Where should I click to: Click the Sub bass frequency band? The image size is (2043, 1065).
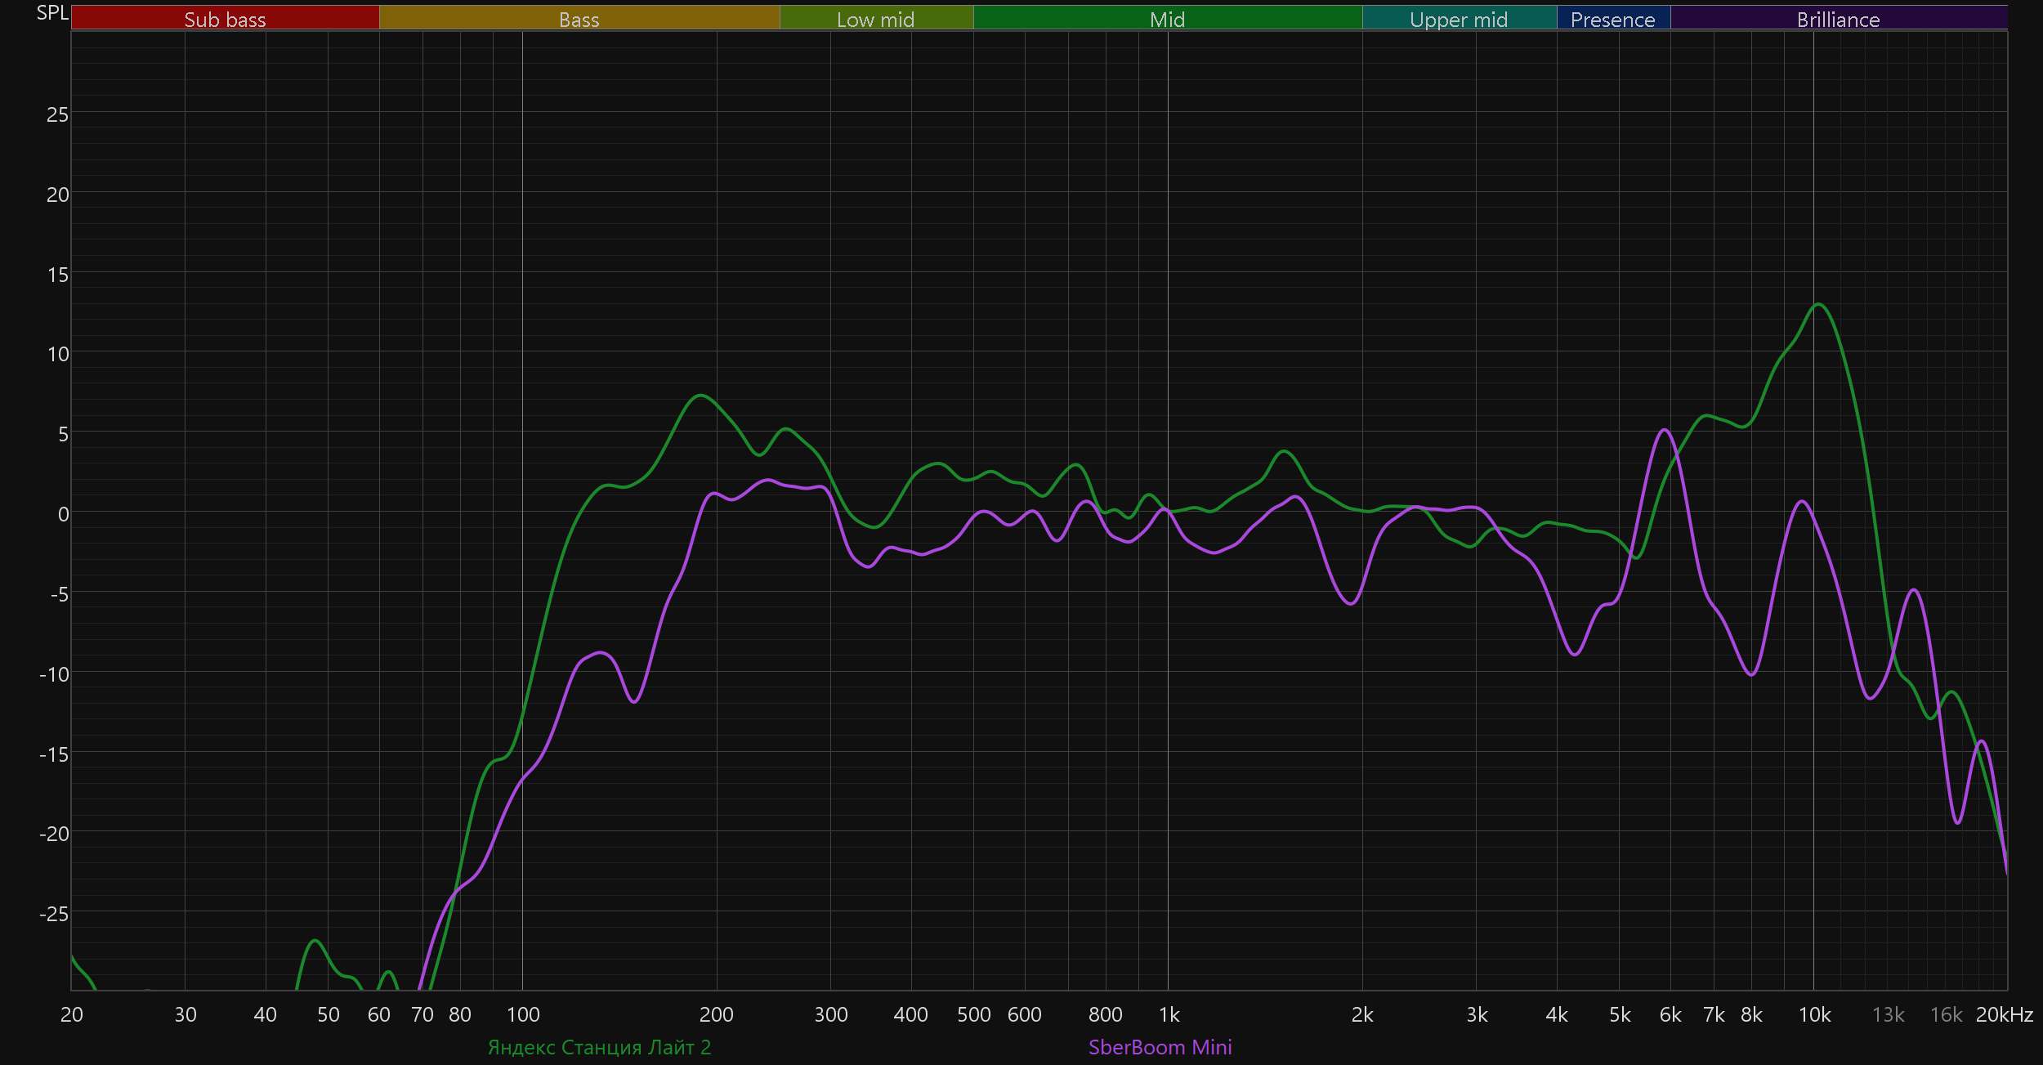click(225, 19)
